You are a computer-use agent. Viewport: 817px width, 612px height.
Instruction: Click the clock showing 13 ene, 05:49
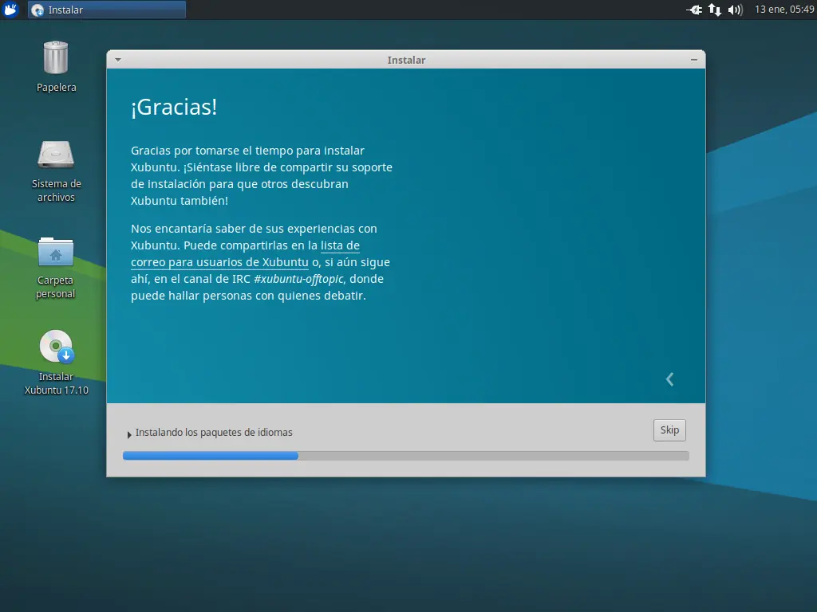pyautogui.click(x=784, y=10)
